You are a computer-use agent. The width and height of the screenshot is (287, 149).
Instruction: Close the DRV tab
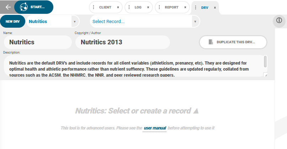coord(215,7)
